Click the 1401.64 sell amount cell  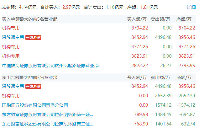tap(163, 124)
